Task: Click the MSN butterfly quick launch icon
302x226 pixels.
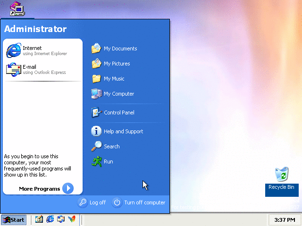Action: (x=72, y=219)
